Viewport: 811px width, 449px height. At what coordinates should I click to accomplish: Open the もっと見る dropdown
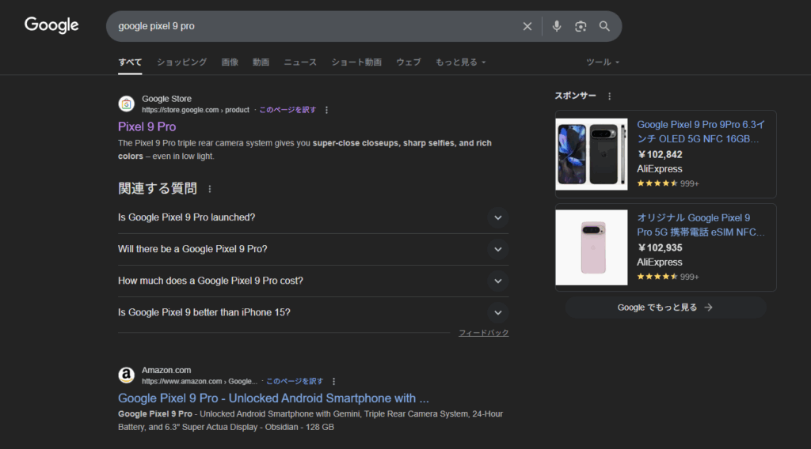[460, 62]
